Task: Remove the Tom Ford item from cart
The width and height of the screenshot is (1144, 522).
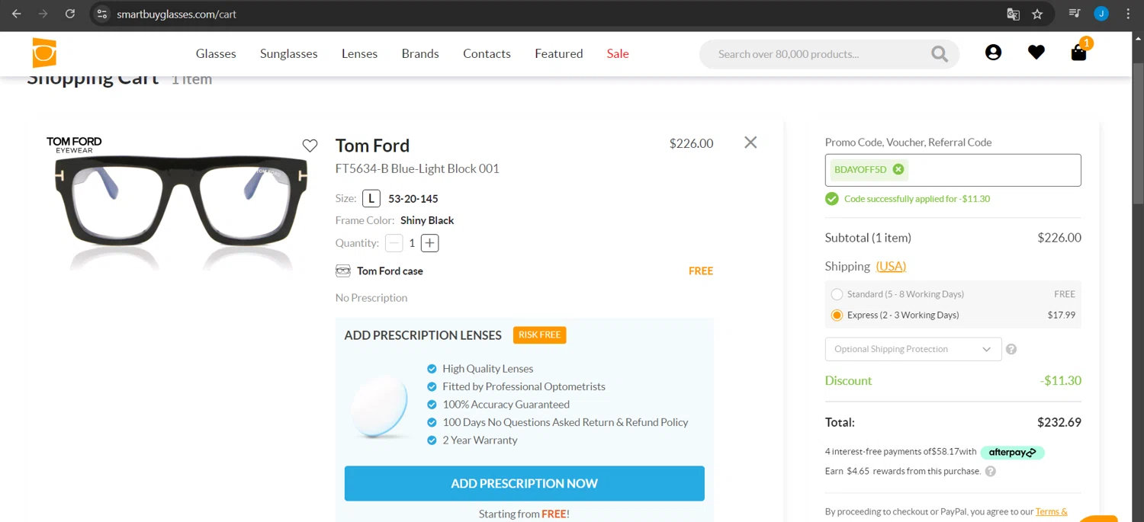Action: click(x=750, y=143)
